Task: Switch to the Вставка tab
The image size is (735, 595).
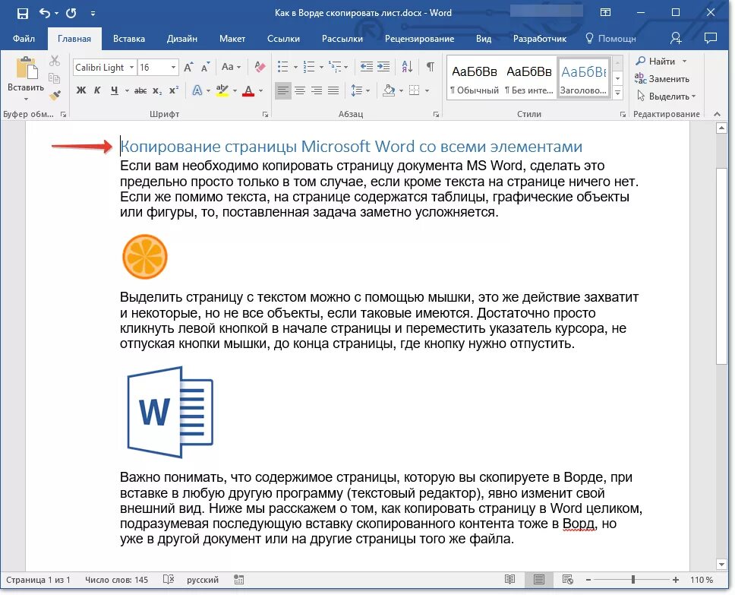Action: [x=129, y=39]
